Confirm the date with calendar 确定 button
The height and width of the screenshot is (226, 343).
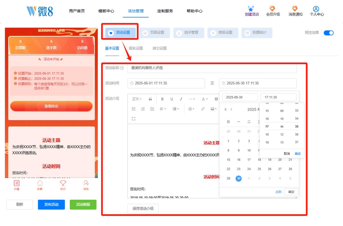(291, 192)
